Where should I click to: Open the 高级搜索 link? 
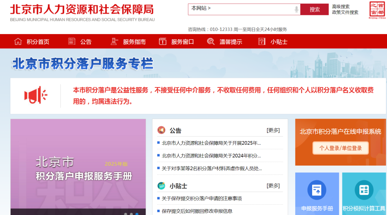coord(341,7)
